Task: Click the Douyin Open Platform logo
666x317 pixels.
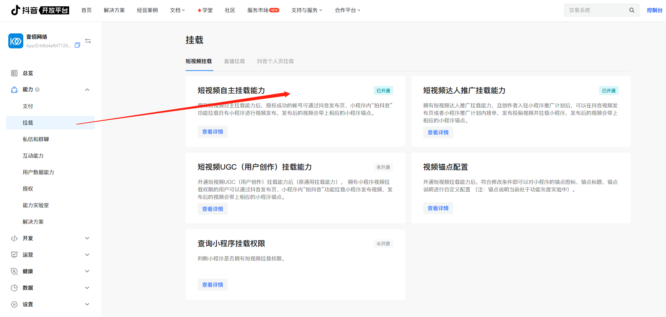Action: pos(40,10)
